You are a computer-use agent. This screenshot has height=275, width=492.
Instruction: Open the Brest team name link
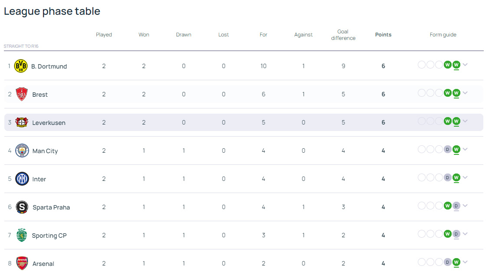[40, 95]
